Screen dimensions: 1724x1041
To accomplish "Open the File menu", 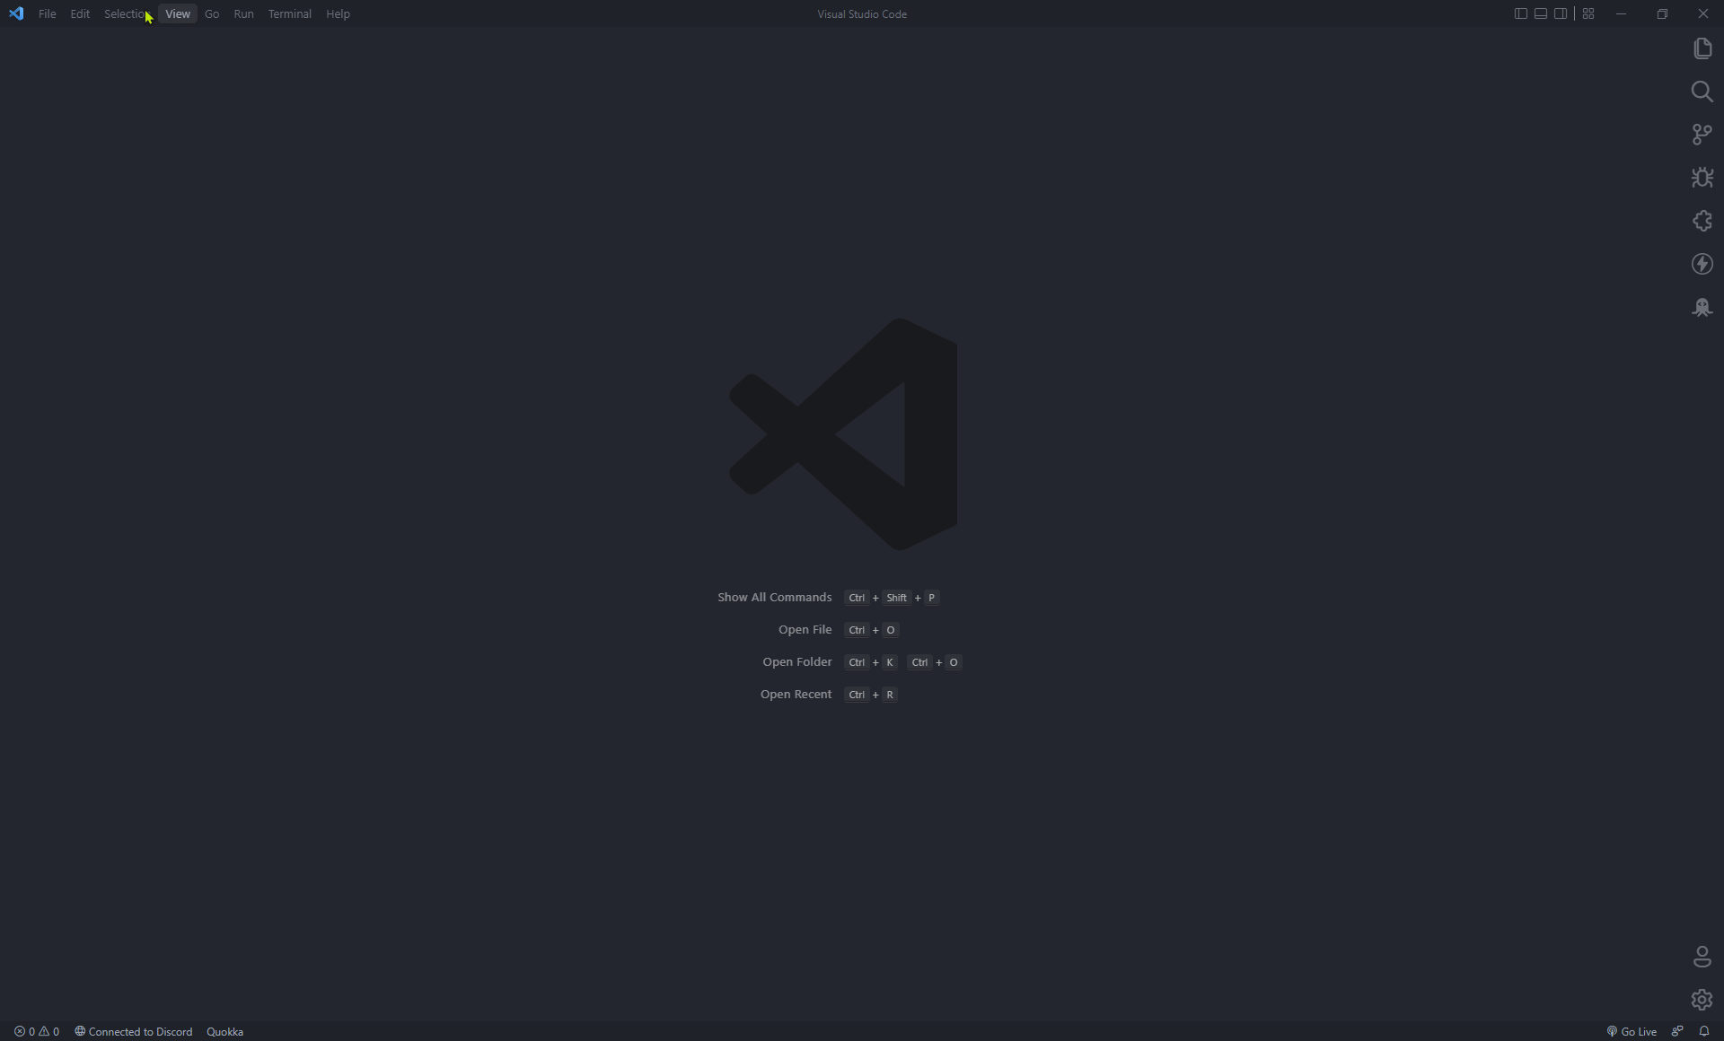I will tap(48, 13).
